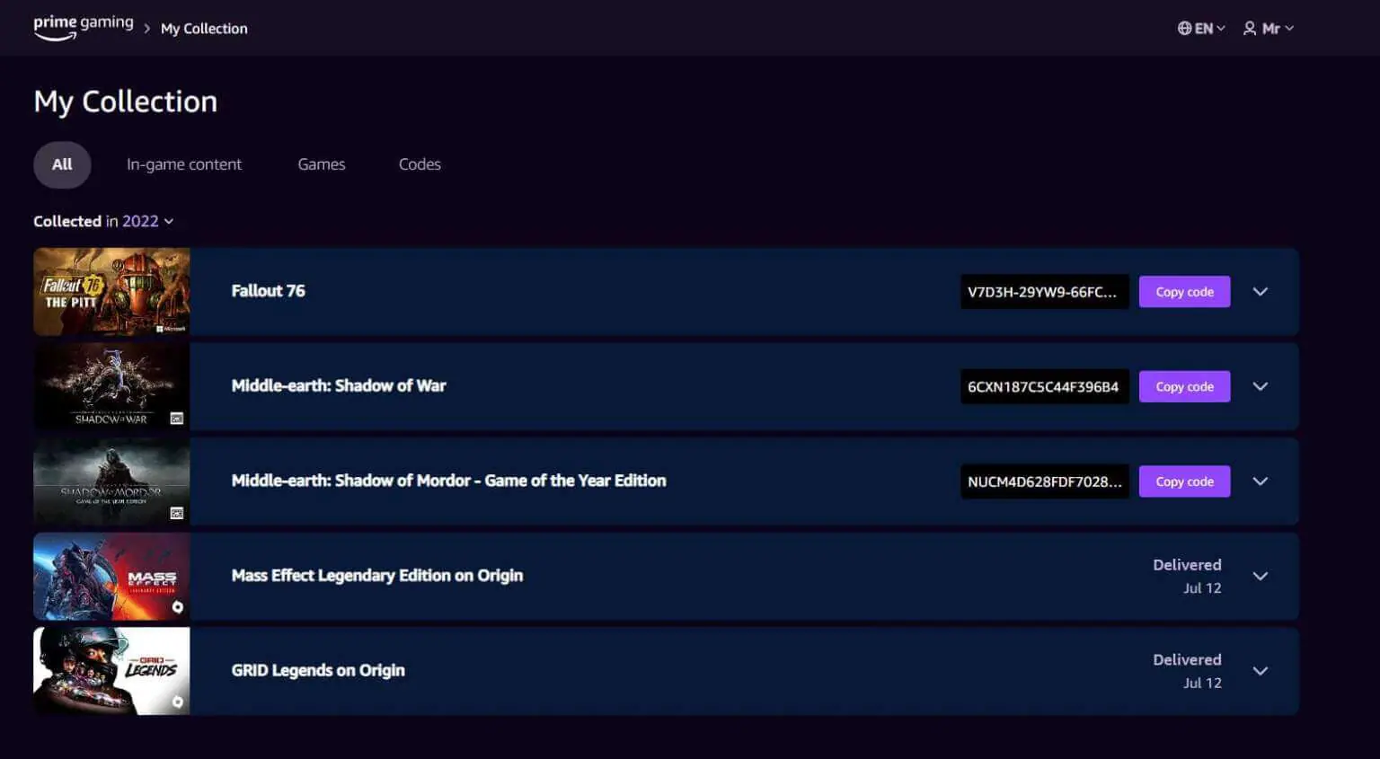The image size is (1380, 759).
Task: Expand the GRID Legends on Origin row
Action: click(x=1261, y=671)
